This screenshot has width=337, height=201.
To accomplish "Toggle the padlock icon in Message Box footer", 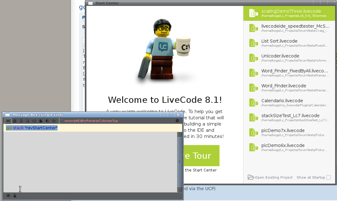I will [x=15, y=196].
